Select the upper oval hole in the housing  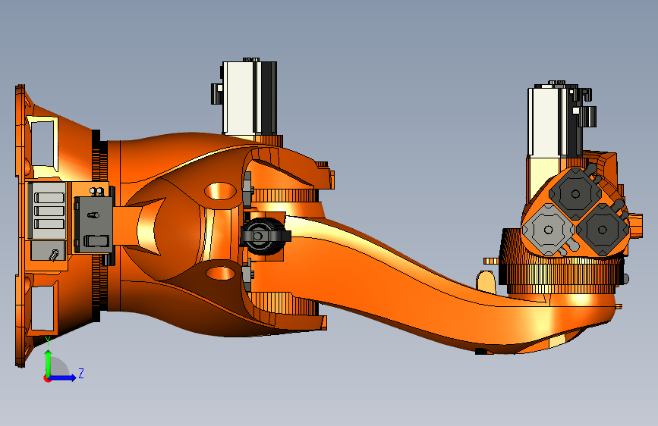click(220, 191)
